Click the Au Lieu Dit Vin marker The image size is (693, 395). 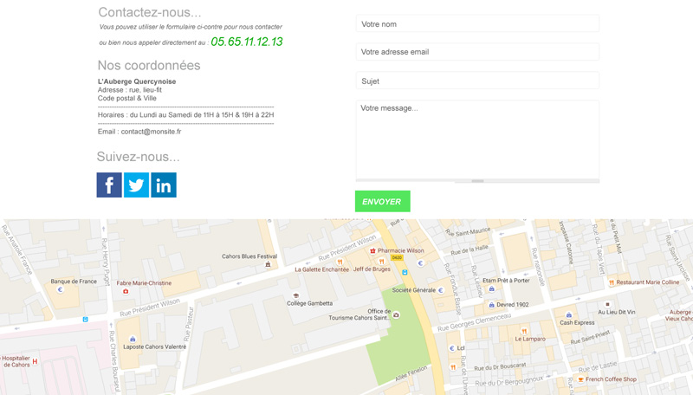point(607,304)
